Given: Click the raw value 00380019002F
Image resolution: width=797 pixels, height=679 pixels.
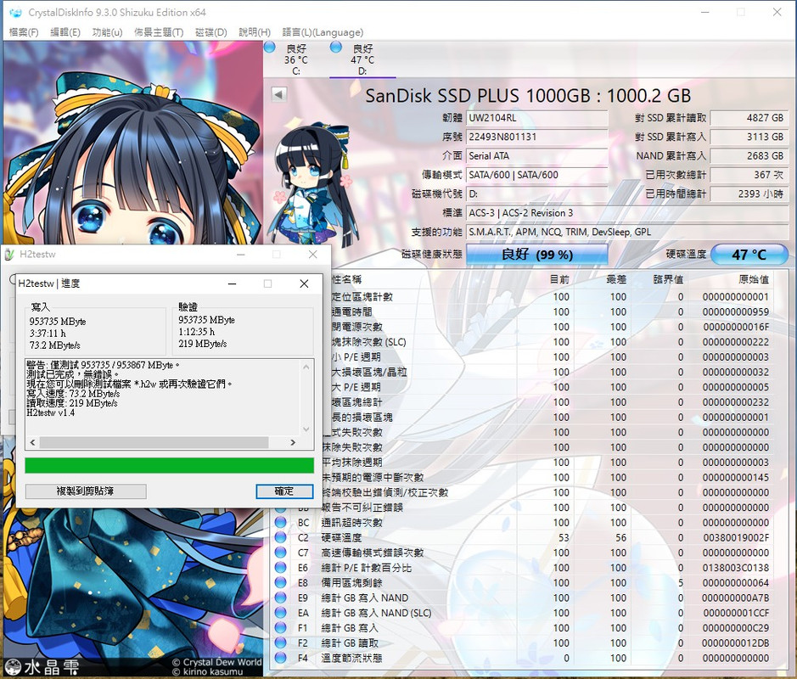Looking at the screenshot, I should tap(736, 538).
